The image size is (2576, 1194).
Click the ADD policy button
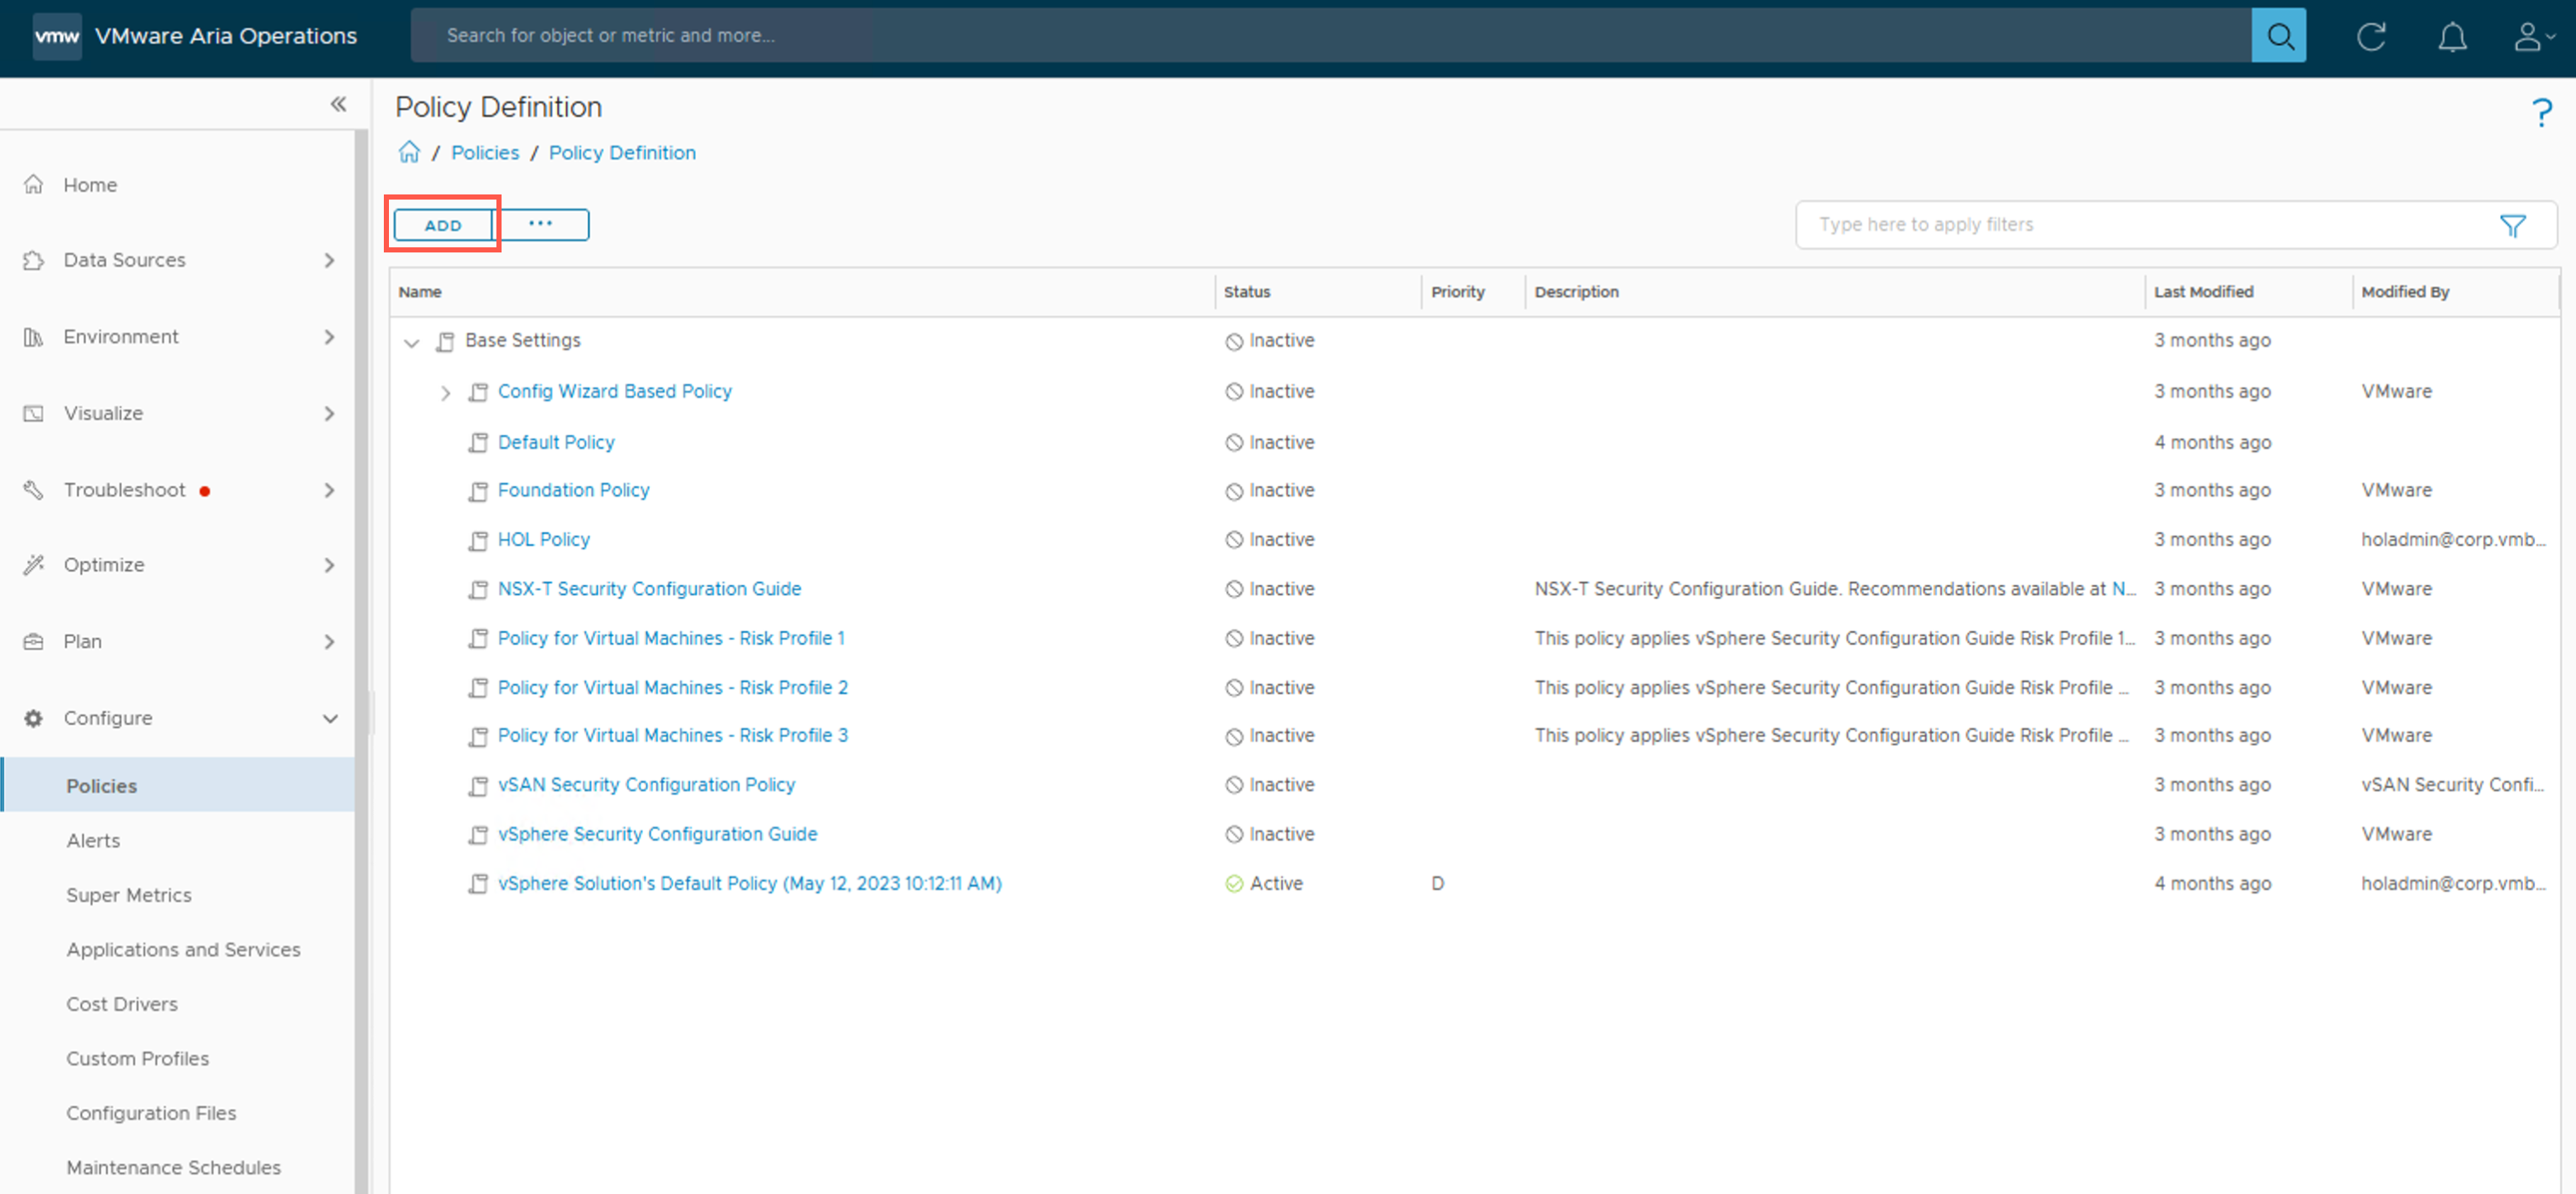point(443,225)
